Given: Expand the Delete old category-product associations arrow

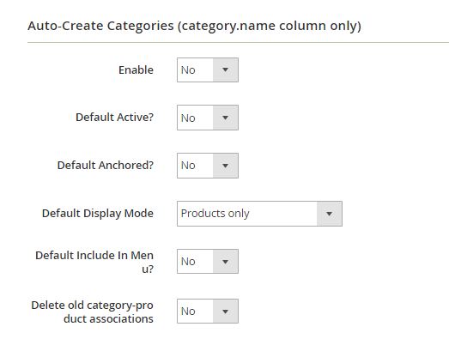Looking at the screenshot, I should click(226, 312).
